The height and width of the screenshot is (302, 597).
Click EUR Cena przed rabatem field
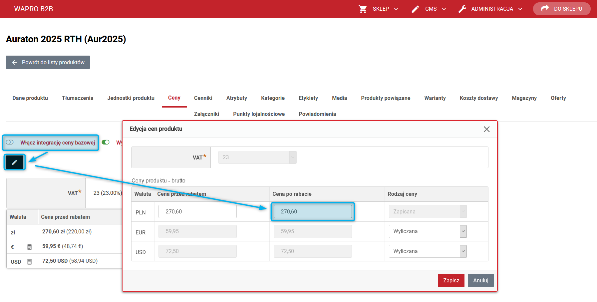[x=197, y=231]
